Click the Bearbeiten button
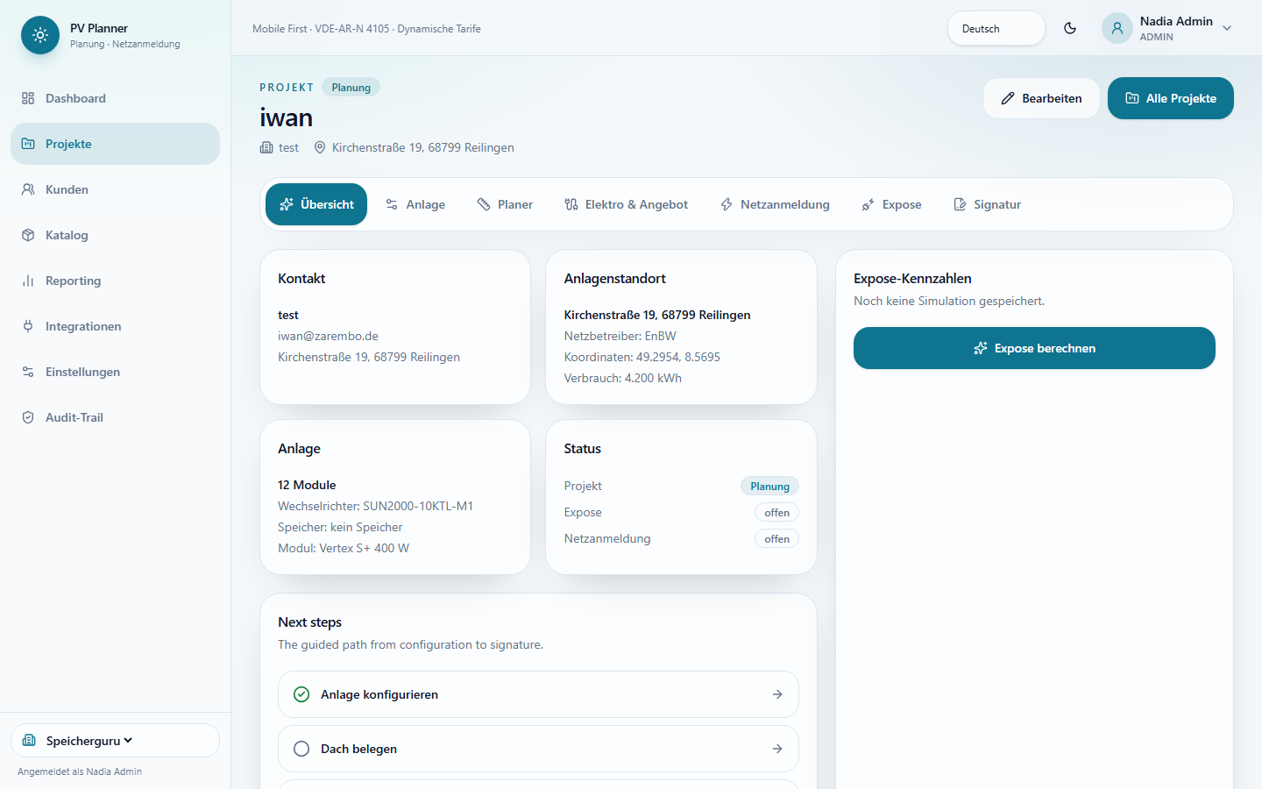Screen dimensions: 1262x789 click(1041, 98)
